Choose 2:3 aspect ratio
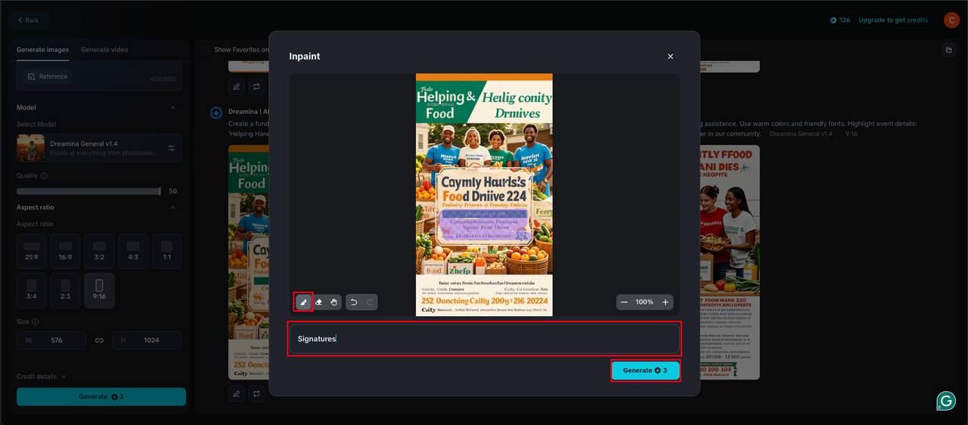968x425 pixels. pyautogui.click(x=66, y=291)
